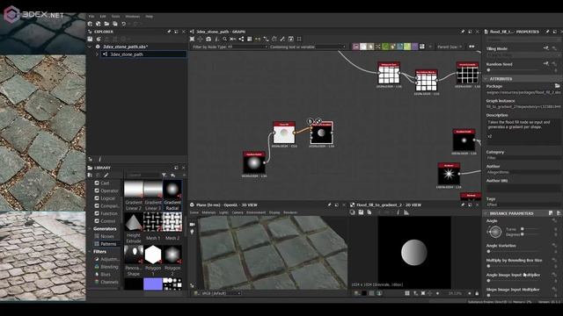Image resolution: width=563 pixels, height=316 pixels.
Task: Click the new substance icon in main toolbar
Action: [x=90, y=24]
